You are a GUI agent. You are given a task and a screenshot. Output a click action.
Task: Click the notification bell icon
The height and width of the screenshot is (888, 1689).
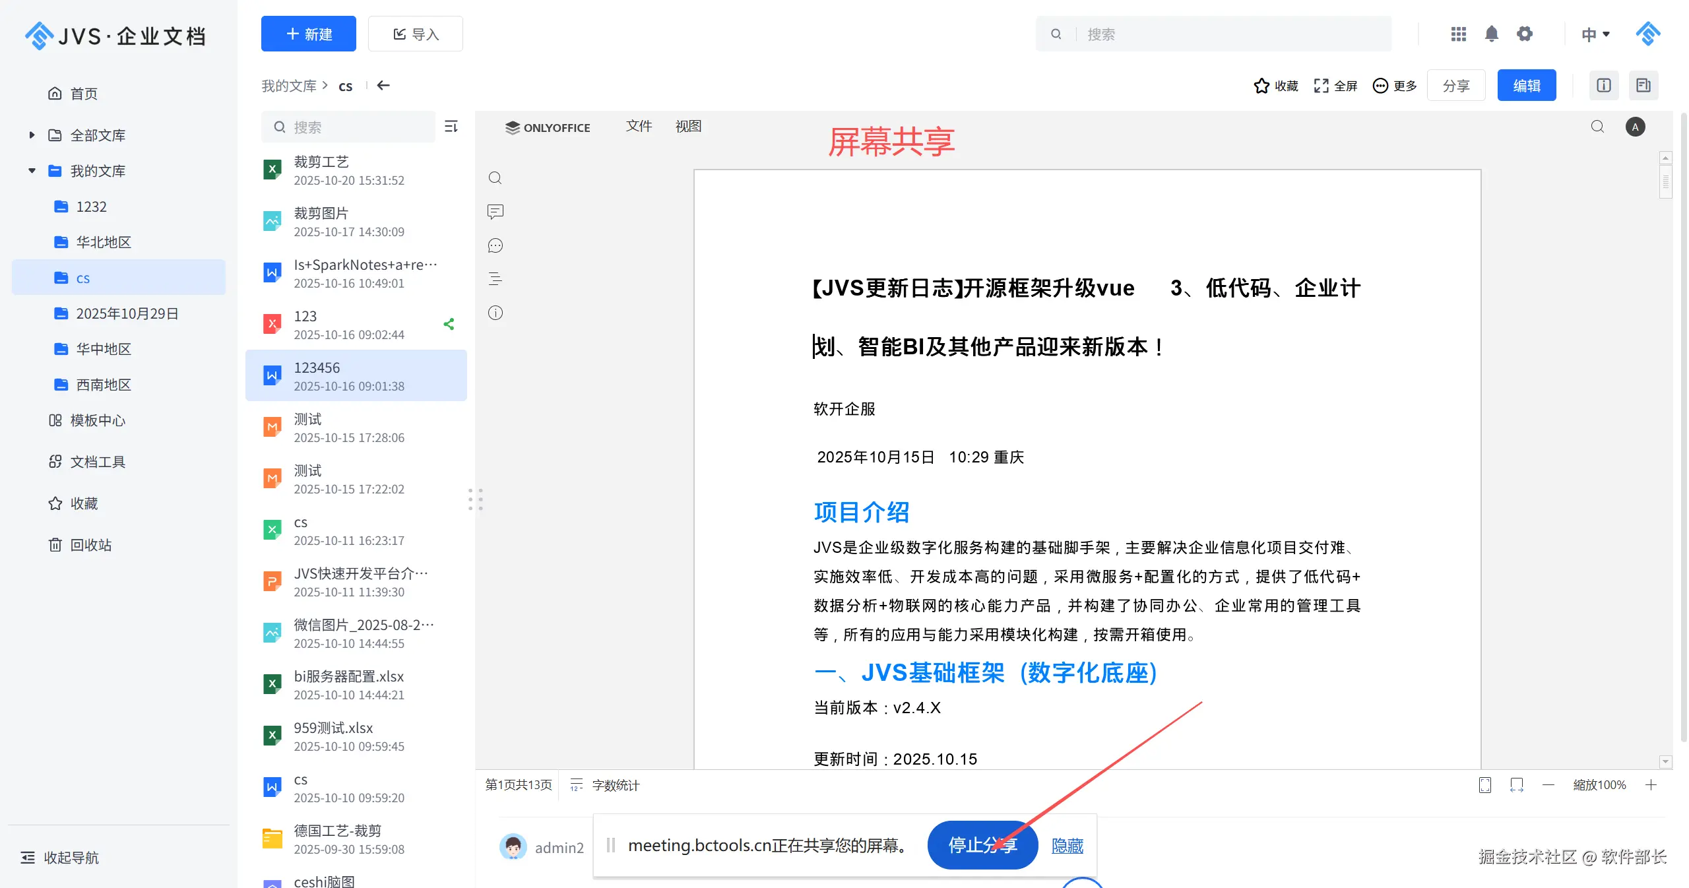(1491, 34)
